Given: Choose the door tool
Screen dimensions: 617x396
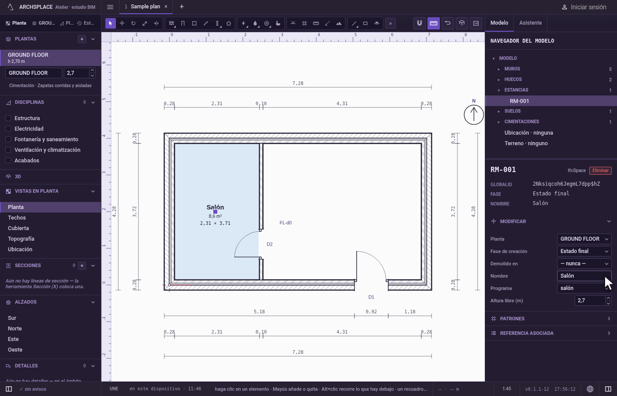Looking at the screenshot, I should tap(183, 23).
